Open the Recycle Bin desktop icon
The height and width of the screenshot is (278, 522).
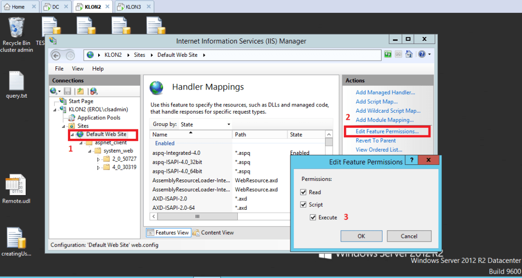[17, 28]
